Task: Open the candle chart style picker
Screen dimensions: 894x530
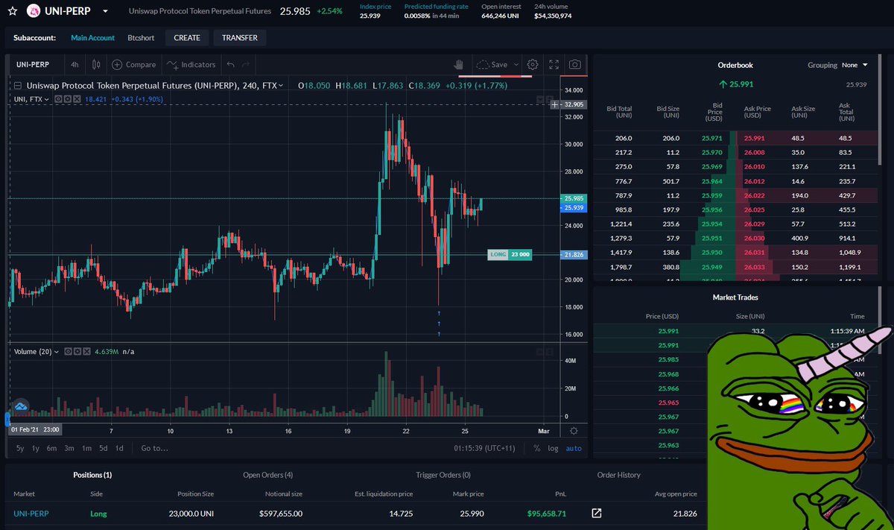Action: [96, 65]
